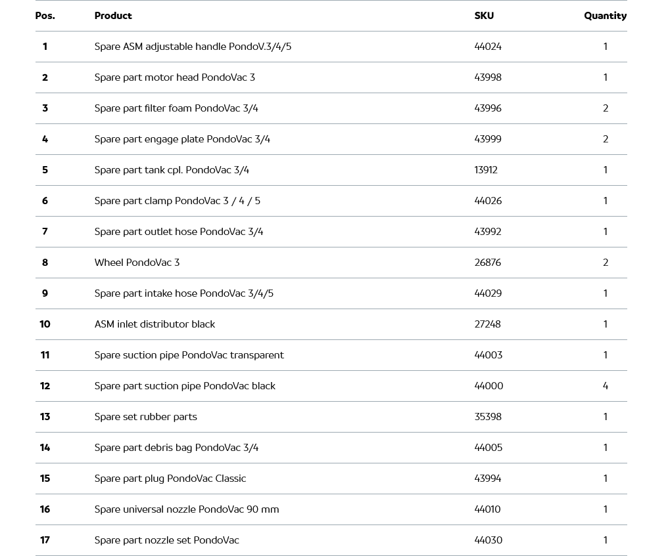Open Spare part tank cpl. PondoVac 3/4
The height and width of the screenshot is (556, 645).
tap(172, 170)
